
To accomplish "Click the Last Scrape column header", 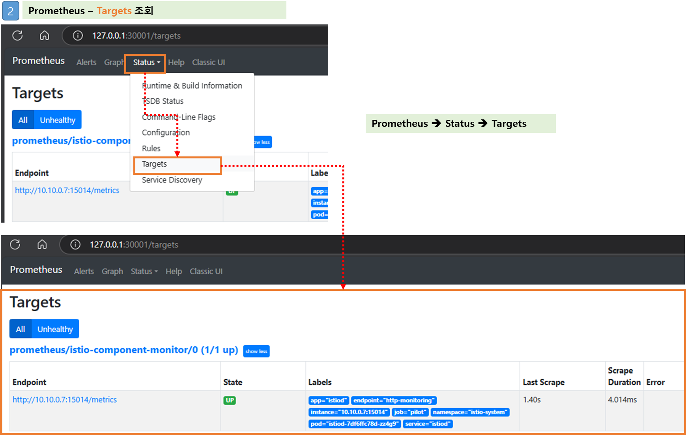I will [544, 382].
